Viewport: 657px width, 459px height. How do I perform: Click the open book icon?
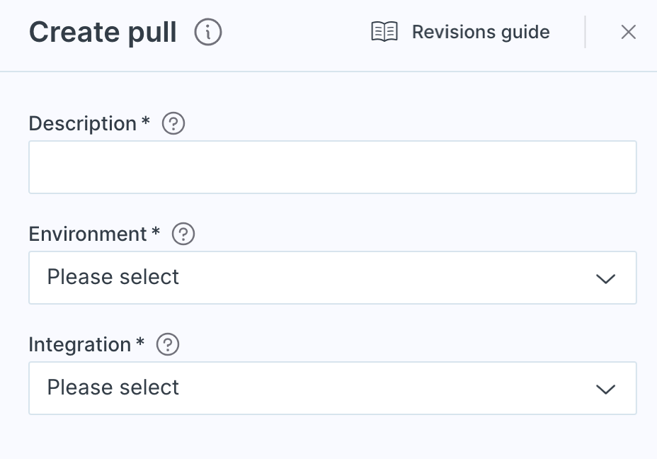(x=384, y=32)
